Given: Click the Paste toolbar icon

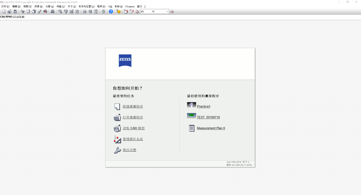Looking at the screenshot, I should pos(34,12).
